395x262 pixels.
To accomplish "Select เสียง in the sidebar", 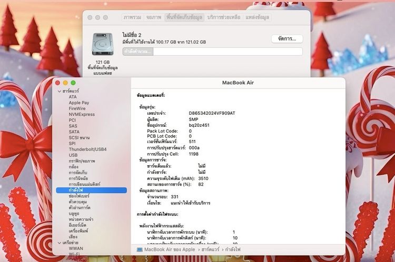I will tap(73, 237).
